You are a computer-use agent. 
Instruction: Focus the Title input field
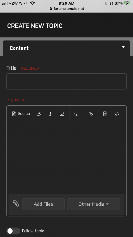[x=66, y=81]
